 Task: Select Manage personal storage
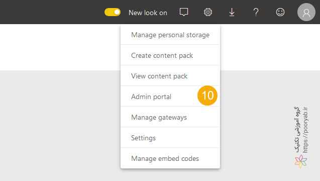coord(170,35)
